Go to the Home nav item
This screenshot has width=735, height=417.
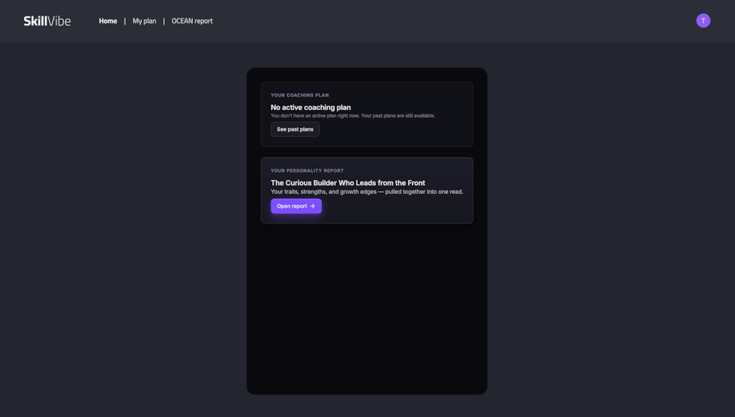pos(108,21)
